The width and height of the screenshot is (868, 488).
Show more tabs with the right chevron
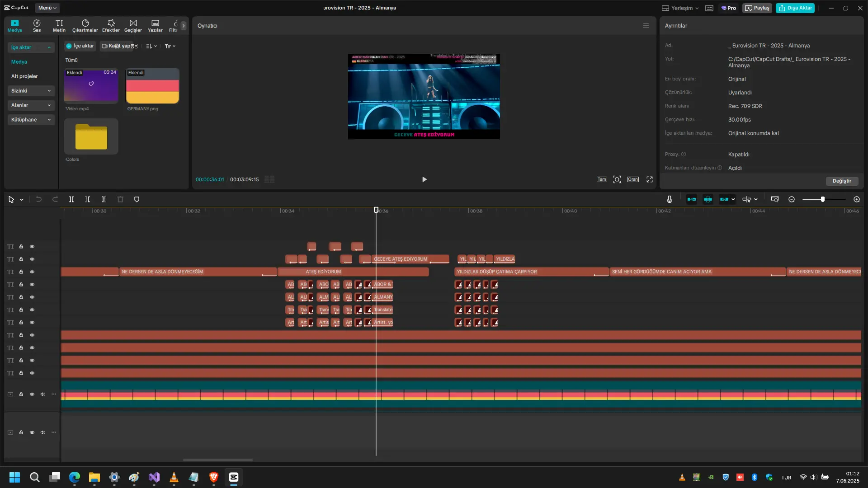(x=183, y=26)
